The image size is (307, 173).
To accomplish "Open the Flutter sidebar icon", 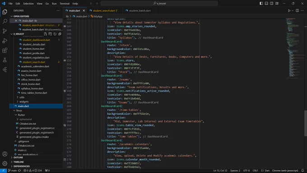I will pyautogui.click(x=5, y=70).
